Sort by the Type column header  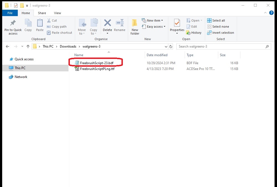190,55
